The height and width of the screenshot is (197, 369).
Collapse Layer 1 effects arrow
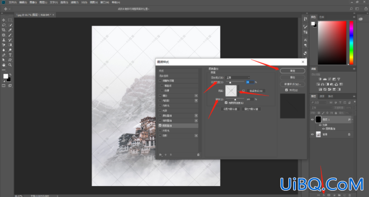coord(352,120)
